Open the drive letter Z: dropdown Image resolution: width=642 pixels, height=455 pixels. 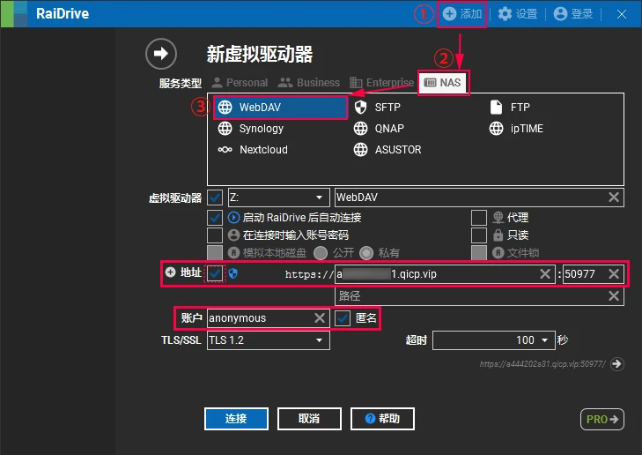tap(279, 198)
